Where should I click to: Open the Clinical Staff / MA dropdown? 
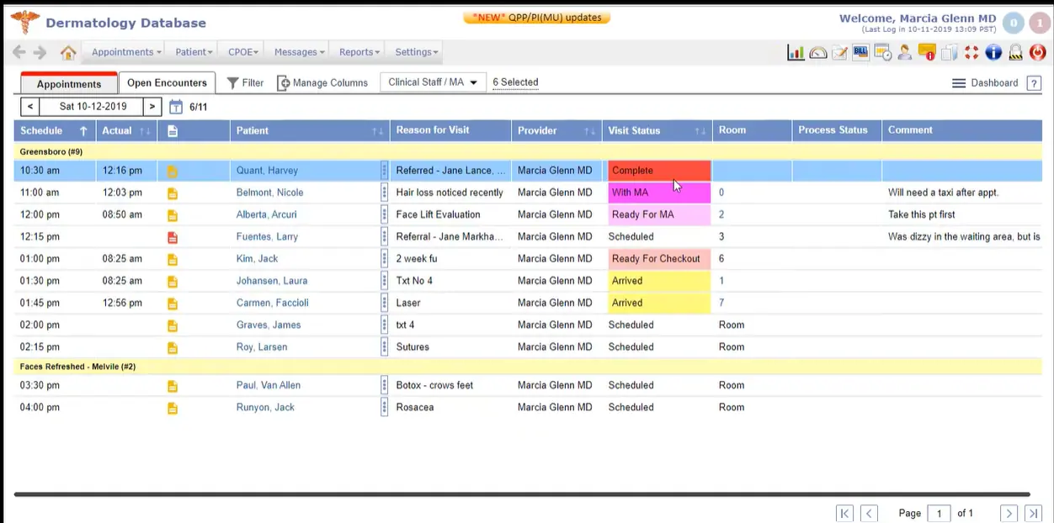(433, 82)
